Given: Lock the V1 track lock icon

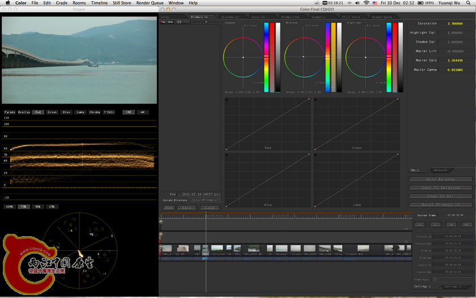Looking at the screenshot, I should click(161, 246).
